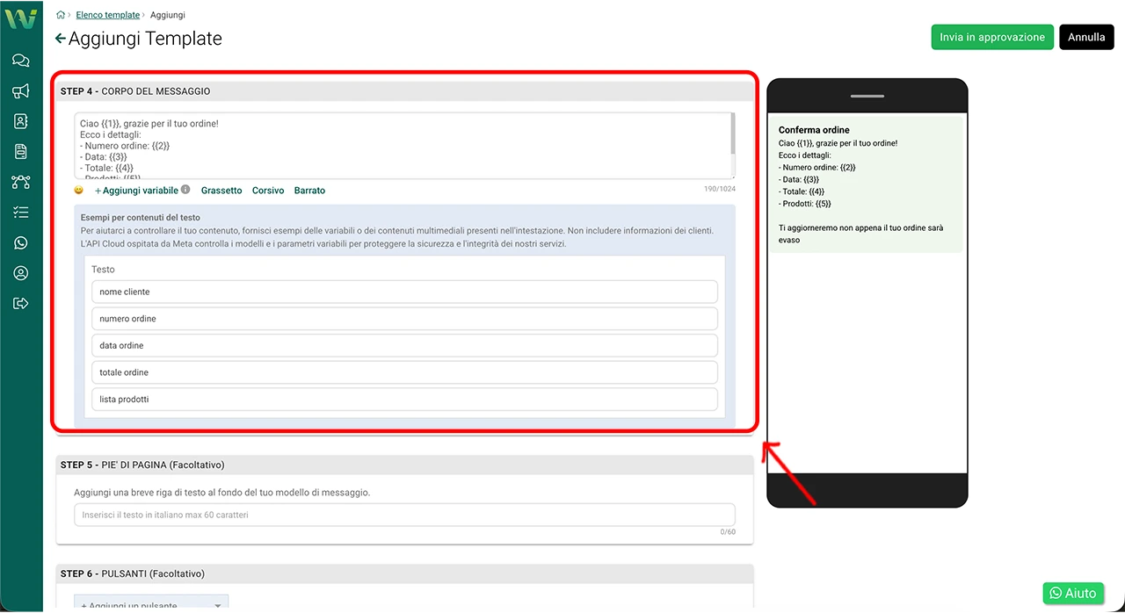
Task: Click the info icon beside Aggiungi variabile
Action: coord(185,190)
